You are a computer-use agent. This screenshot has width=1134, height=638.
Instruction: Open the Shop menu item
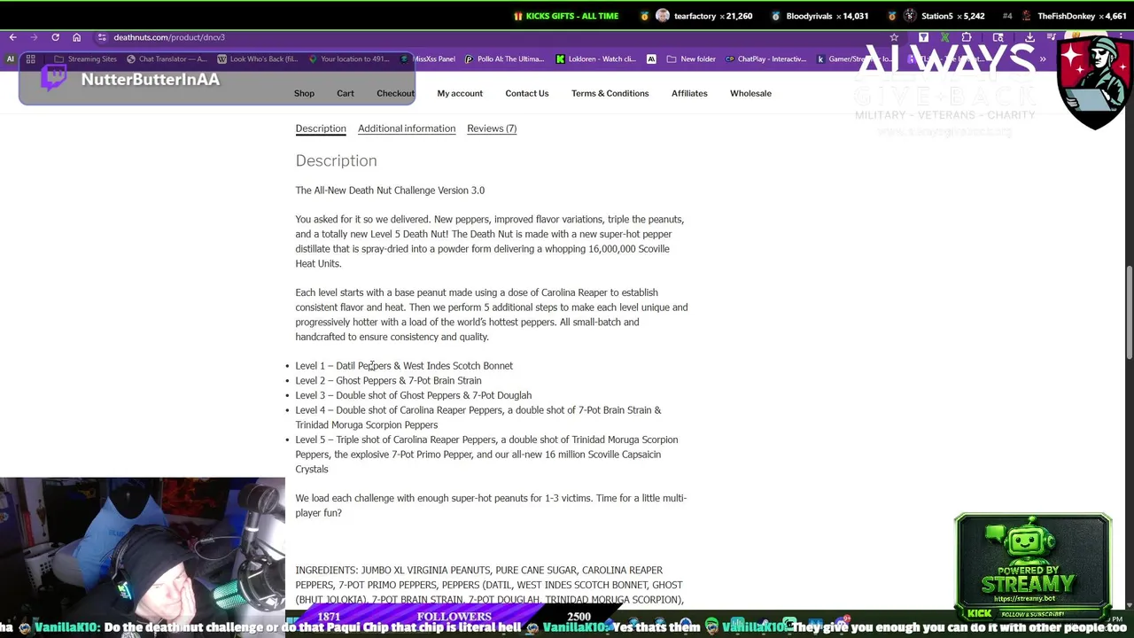coord(304,93)
